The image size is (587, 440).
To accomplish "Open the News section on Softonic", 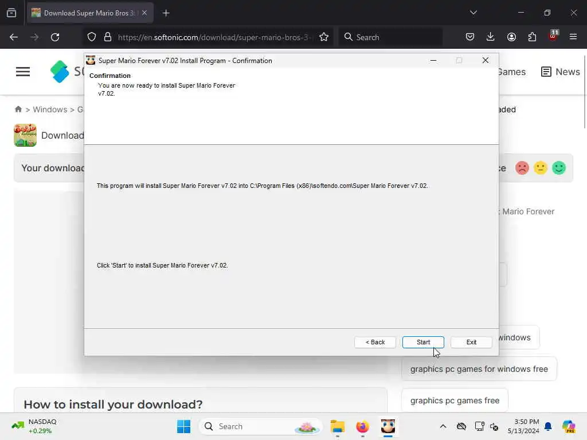I will coord(561,72).
